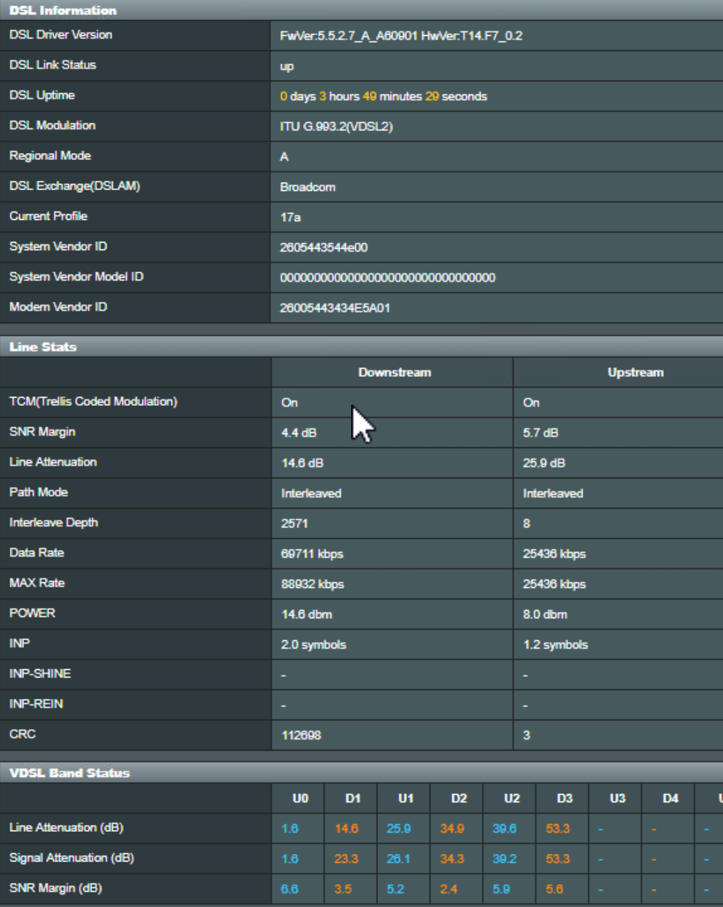The image size is (723, 907).
Task: Select the Modem Vendor ID value
Action: tap(335, 308)
